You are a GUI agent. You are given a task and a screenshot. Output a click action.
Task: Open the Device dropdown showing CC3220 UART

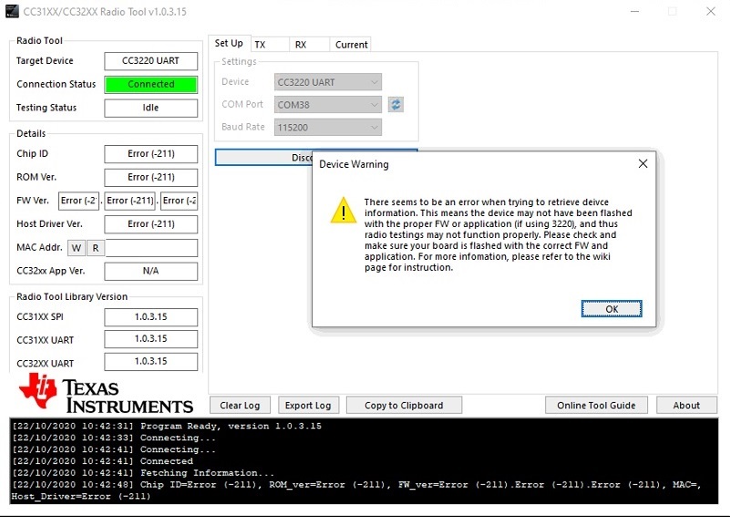pyautogui.click(x=328, y=82)
